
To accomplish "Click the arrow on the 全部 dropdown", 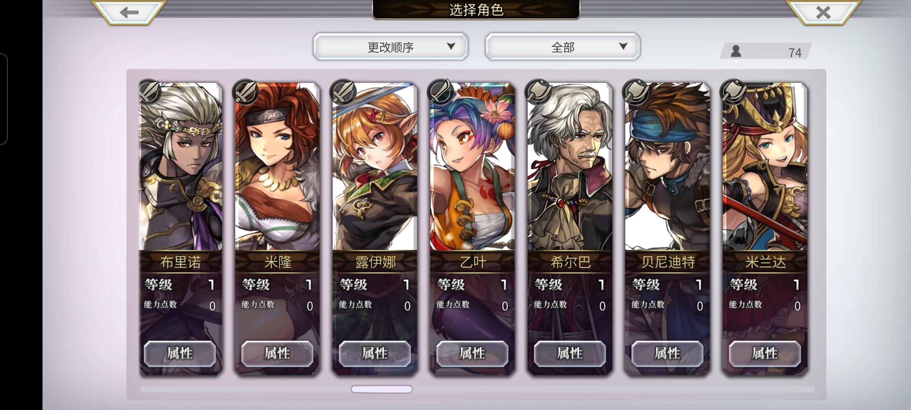I will click(x=623, y=46).
